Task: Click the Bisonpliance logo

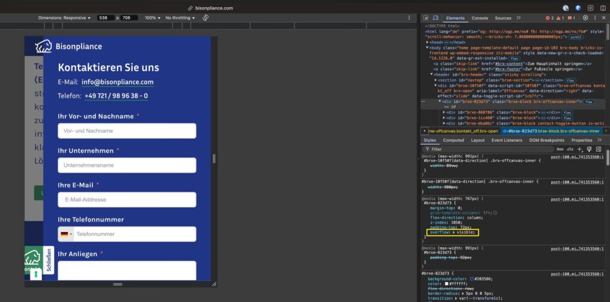Action: point(69,46)
